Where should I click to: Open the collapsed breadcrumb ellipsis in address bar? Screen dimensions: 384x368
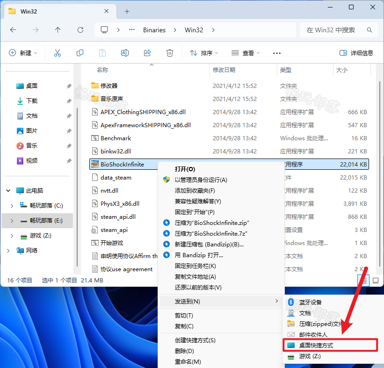coord(132,30)
